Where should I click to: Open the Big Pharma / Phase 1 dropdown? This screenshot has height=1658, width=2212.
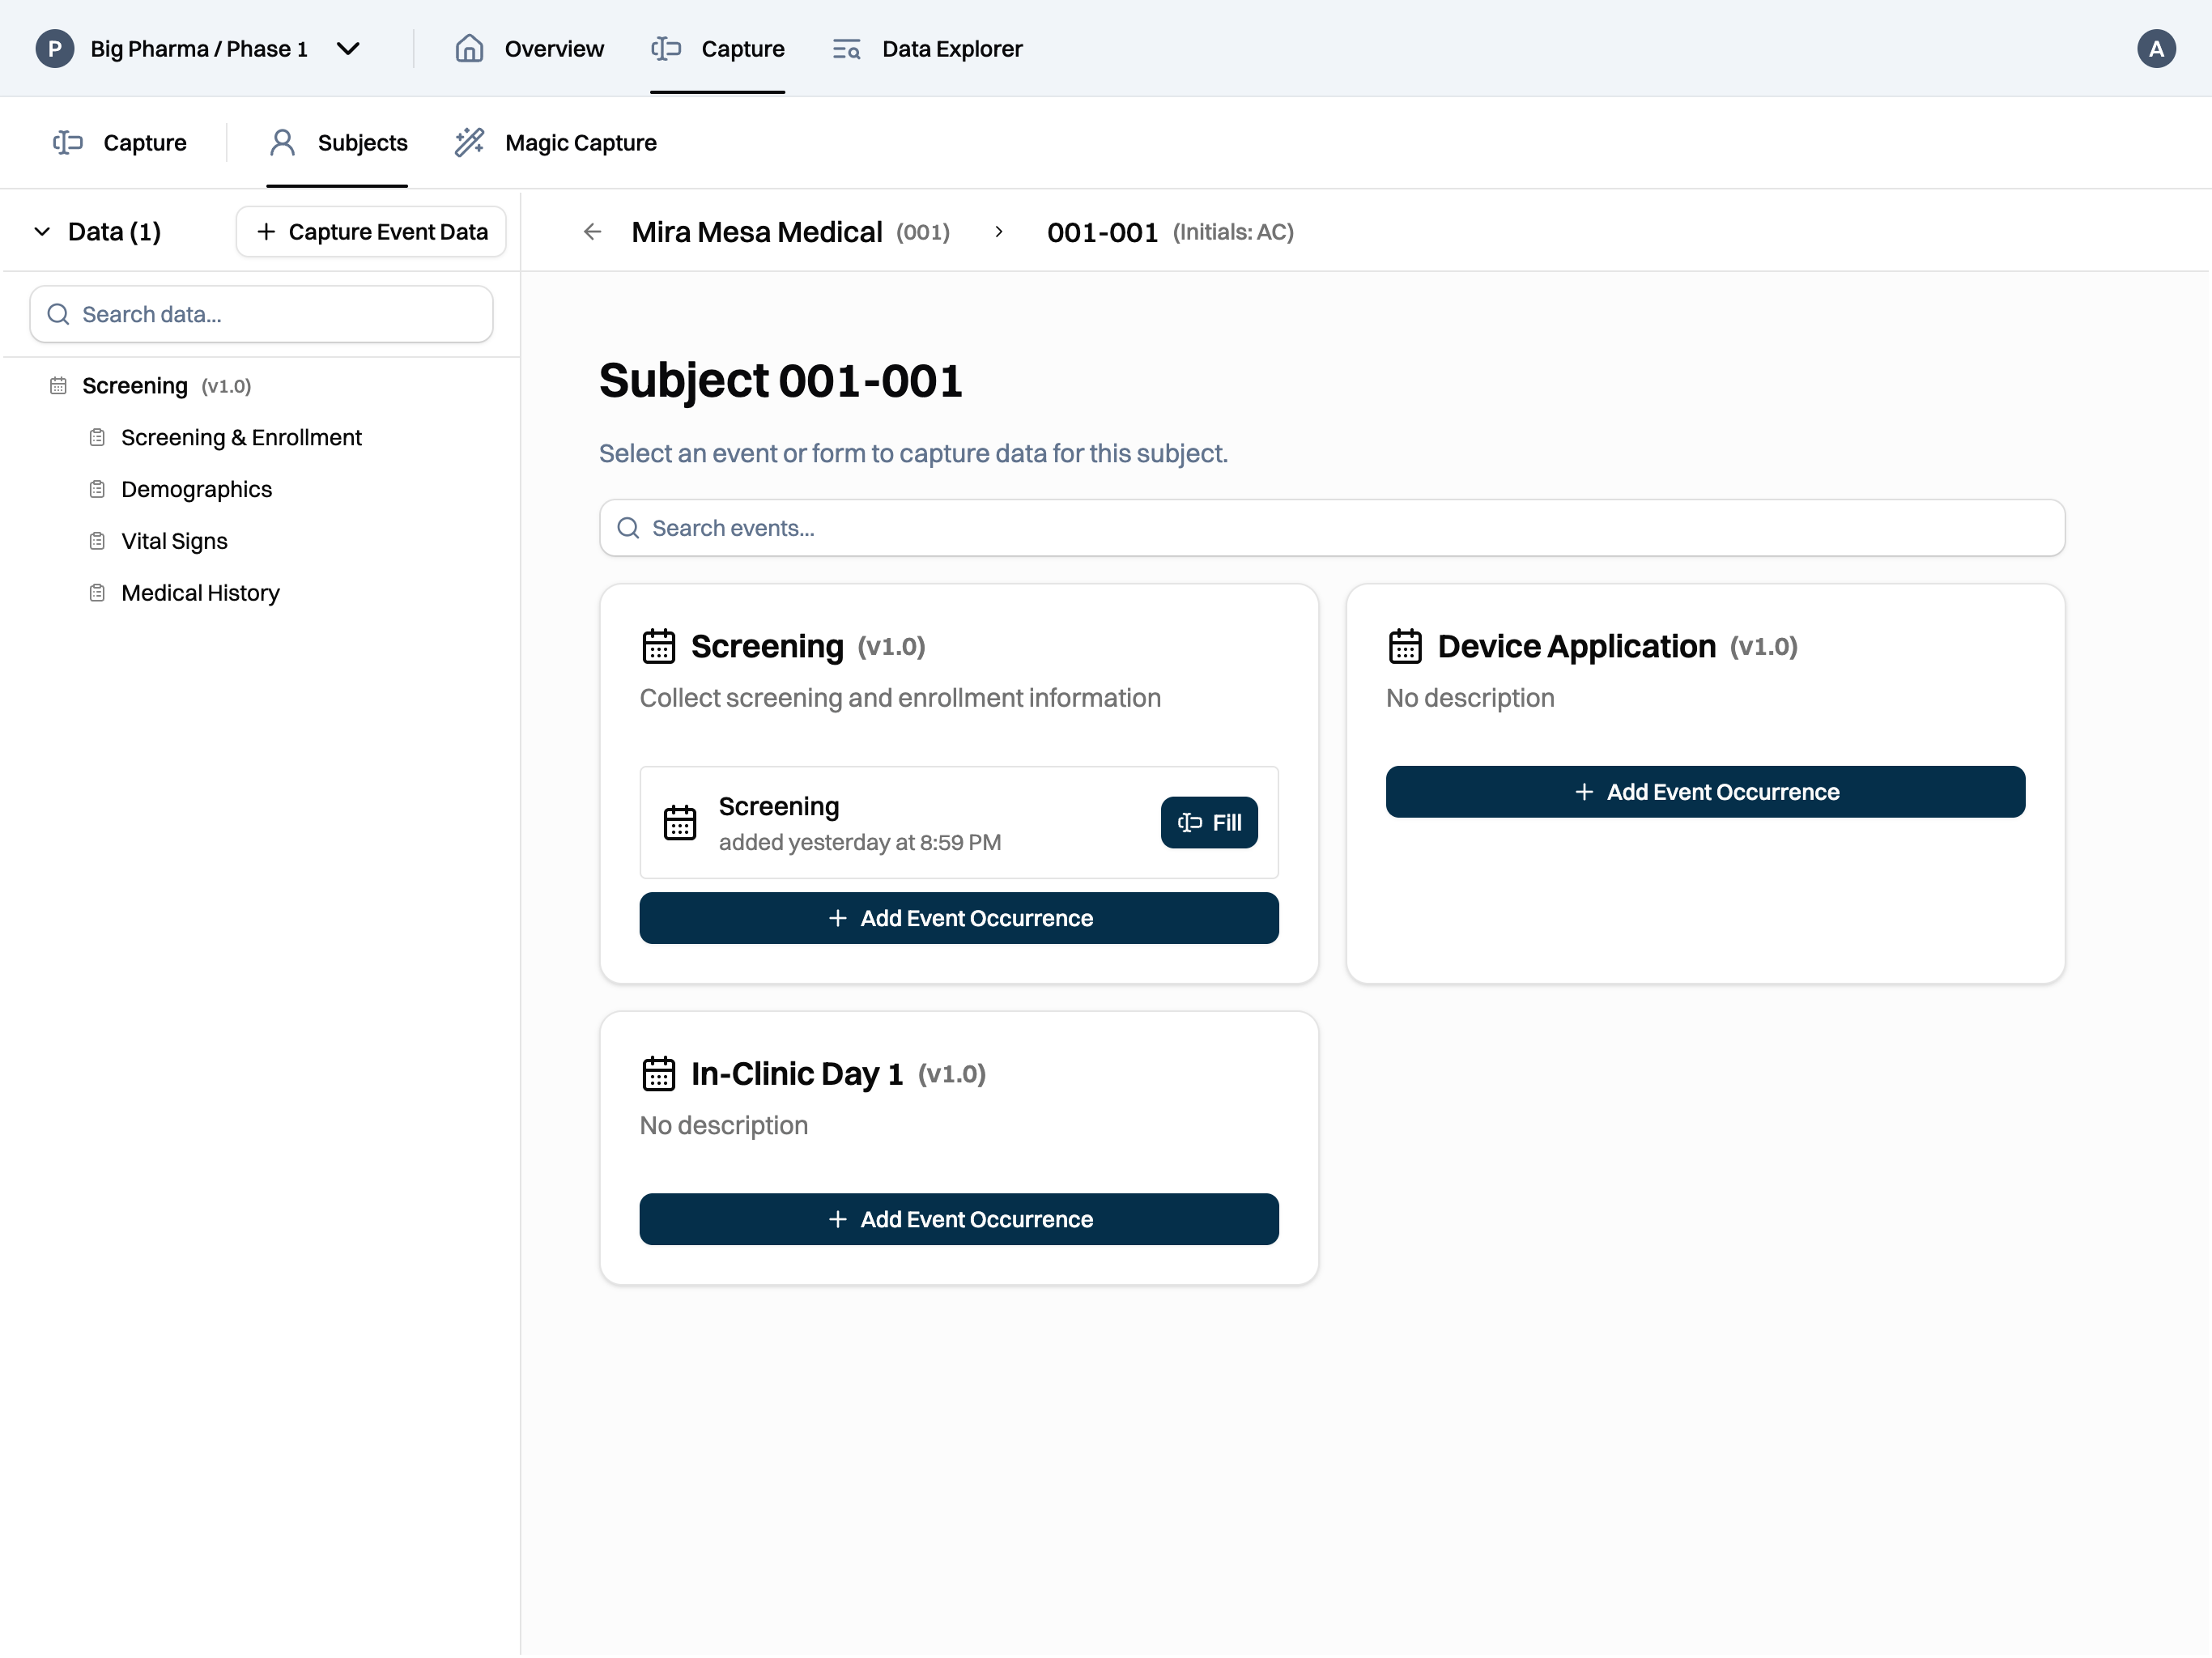[347, 49]
